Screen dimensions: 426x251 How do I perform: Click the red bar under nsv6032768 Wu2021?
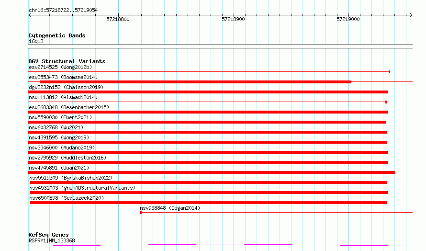click(207, 132)
